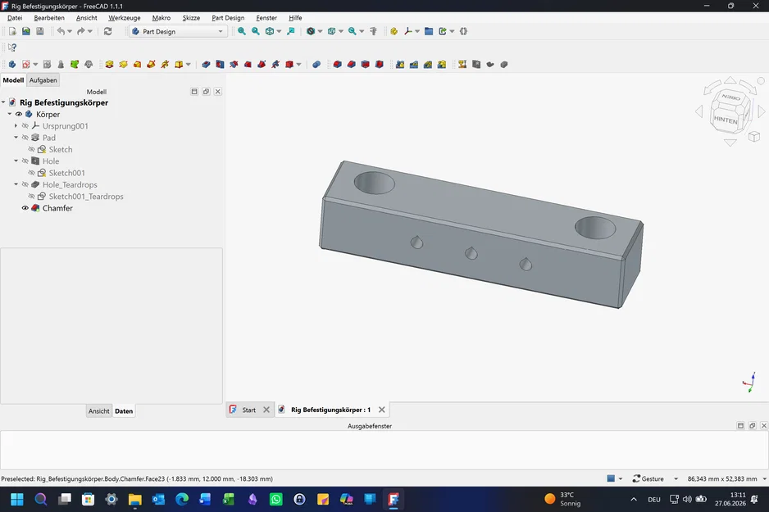Viewport: 769px width, 512px height.
Task: Click the curly braces VarSet icon
Action: tap(463, 31)
